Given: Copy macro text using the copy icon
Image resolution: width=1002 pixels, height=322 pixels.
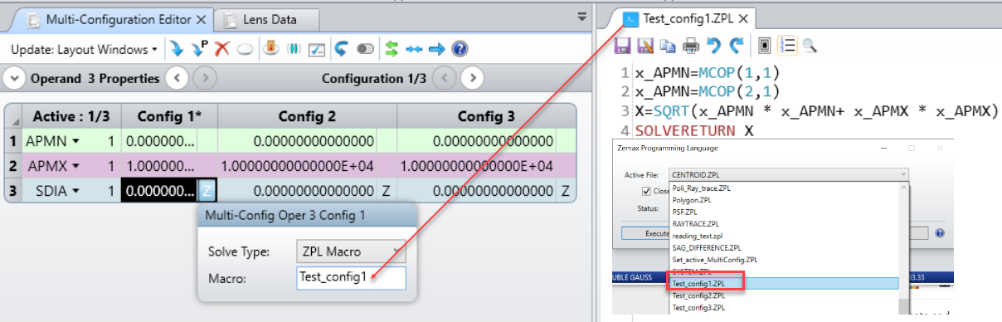Looking at the screenshot, I should coord(668,46).
